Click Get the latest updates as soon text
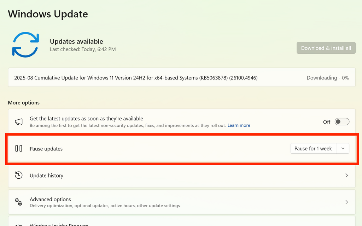 pyautogui.click(x=86, y=119)
